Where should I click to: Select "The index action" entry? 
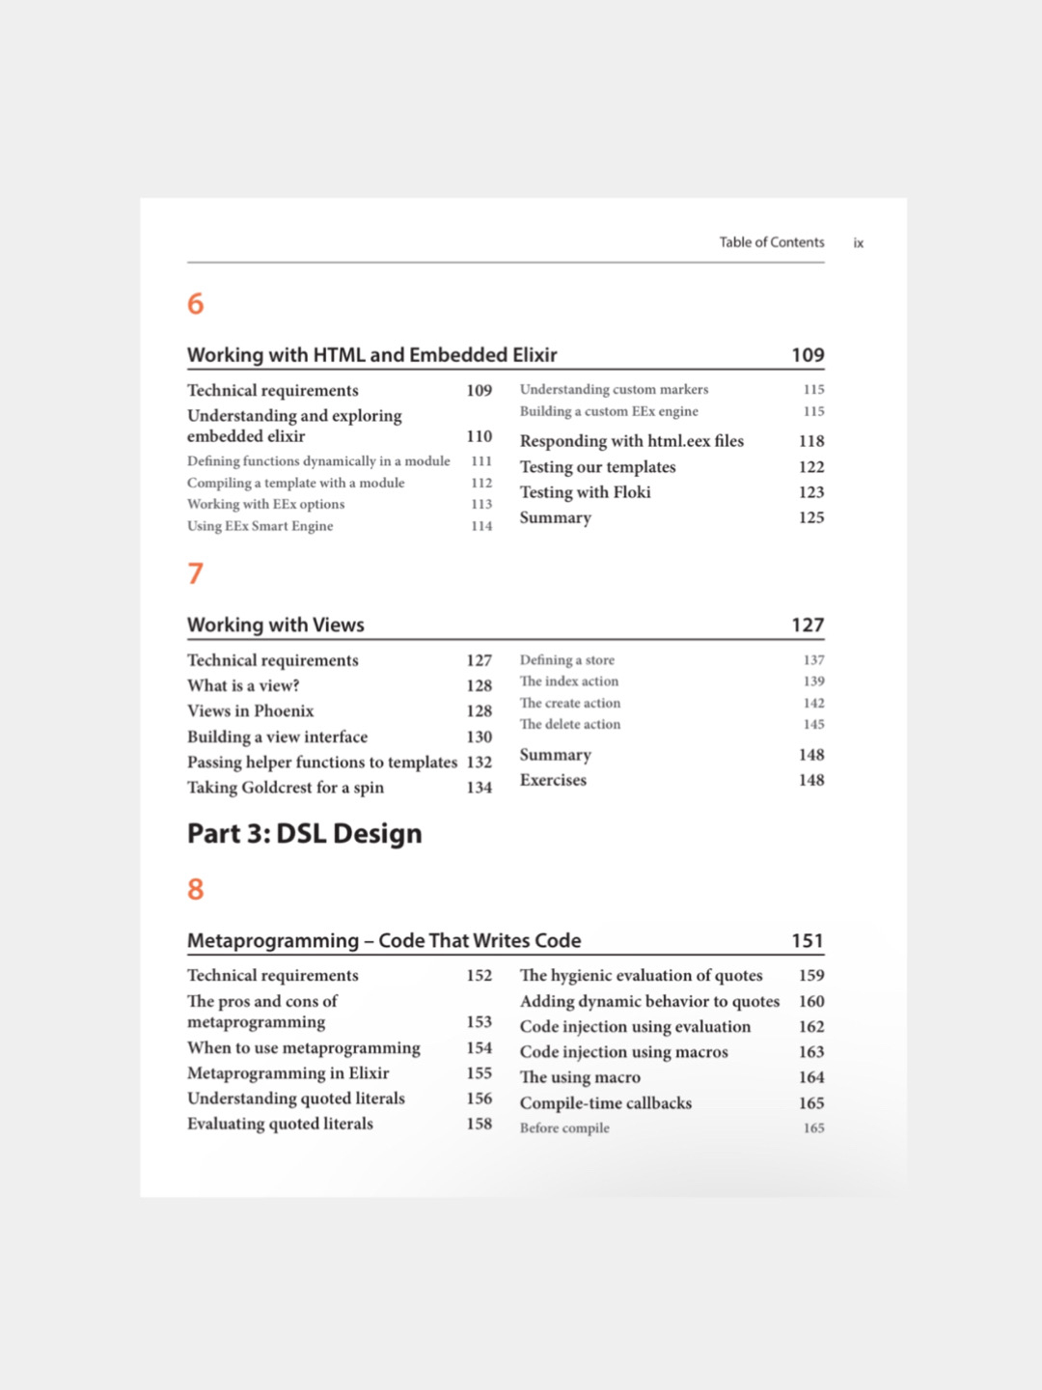tap(569, 681)
